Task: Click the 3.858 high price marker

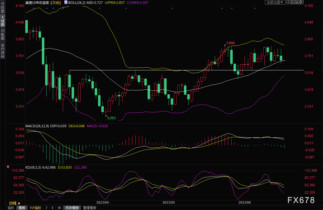Action: coord(230,43)
